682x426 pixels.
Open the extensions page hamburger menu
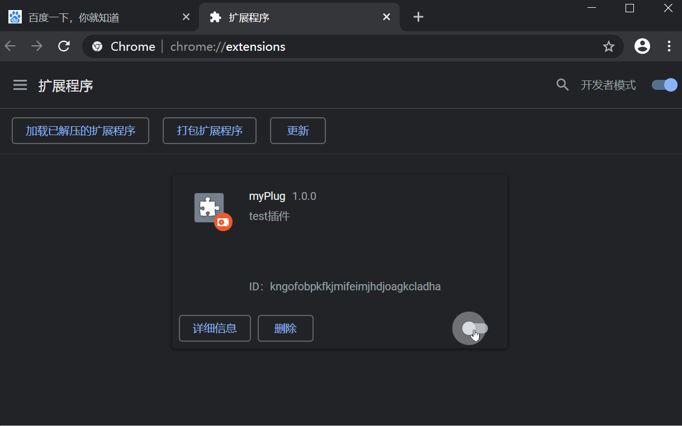(20, 85)
